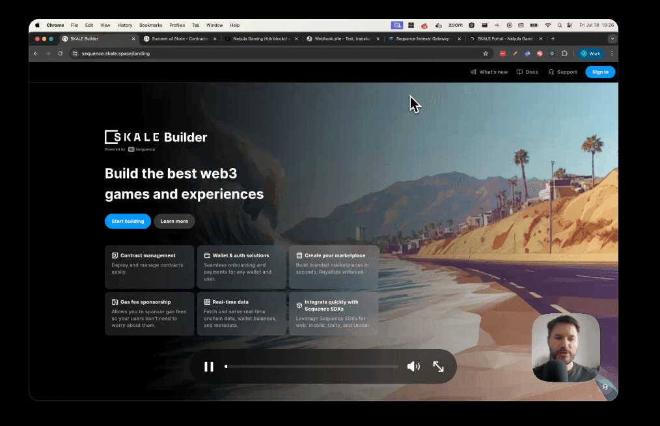Expand the tab search dropdown arrow
The image size is (660, 426).
pyautogui.click(x=612, y=38)
